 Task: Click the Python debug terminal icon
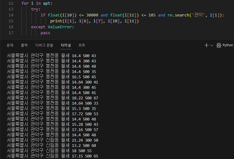pos(219,45)
